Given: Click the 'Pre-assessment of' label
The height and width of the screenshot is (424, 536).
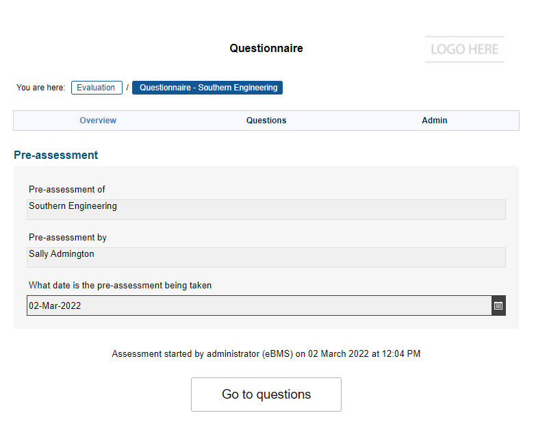Looking at the screenshot, I should click(67, 190).
